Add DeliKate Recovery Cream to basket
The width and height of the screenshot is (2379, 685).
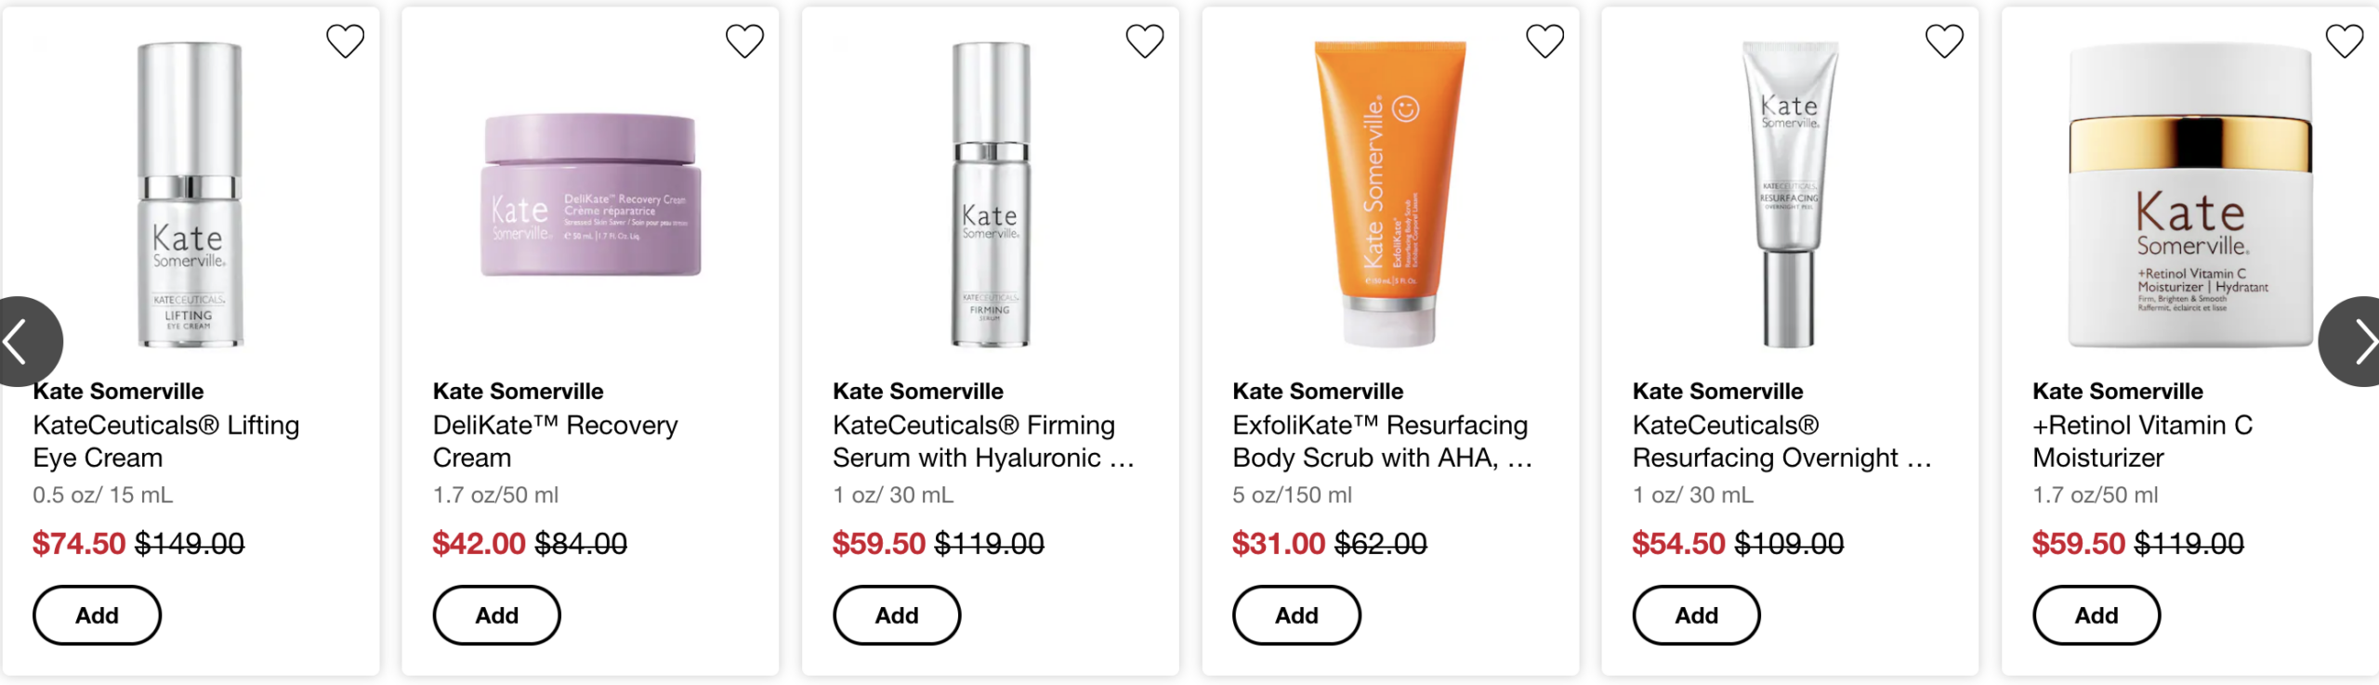[x=496, y=615]
